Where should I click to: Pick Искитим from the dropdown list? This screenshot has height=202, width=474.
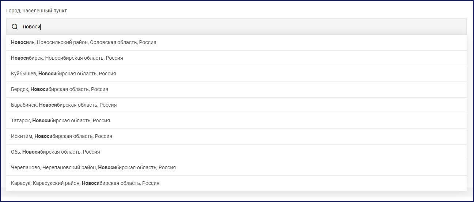click(x=236, y=136)
